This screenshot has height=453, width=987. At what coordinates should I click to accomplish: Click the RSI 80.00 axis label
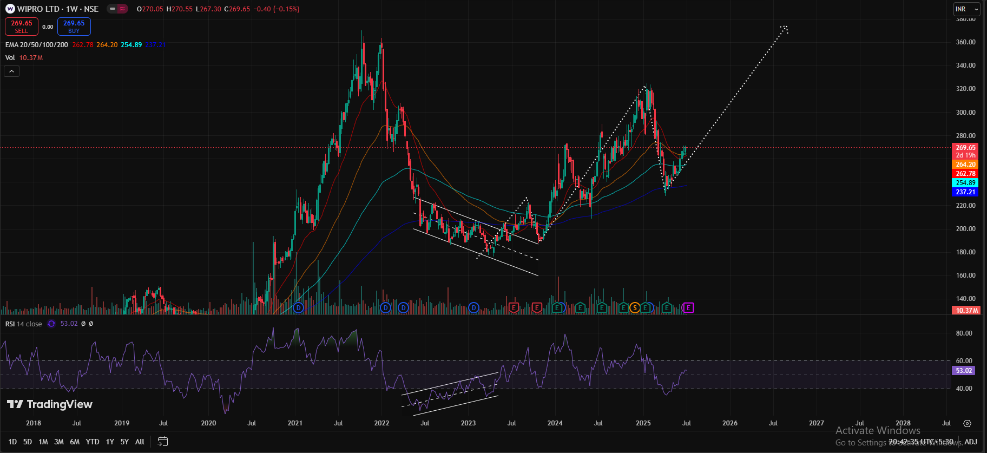click(x=964, y=333)
